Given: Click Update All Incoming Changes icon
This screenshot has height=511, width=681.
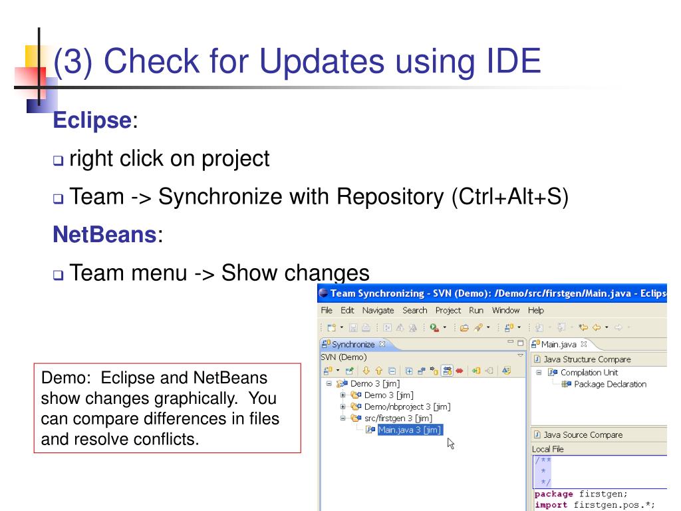Looking at the screenshot, I should pyautogui.click(x=476, y=371).
